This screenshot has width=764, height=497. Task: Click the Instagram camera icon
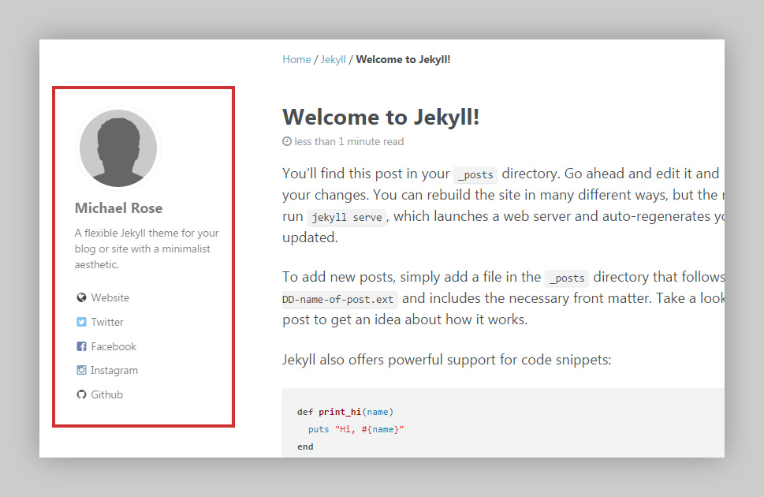tap(81, 370)
